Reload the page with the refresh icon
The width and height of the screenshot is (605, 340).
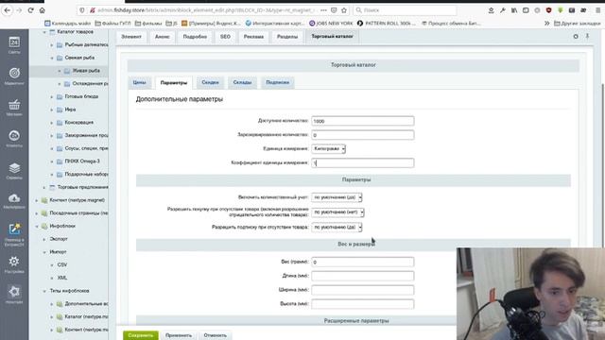[31, 10]
